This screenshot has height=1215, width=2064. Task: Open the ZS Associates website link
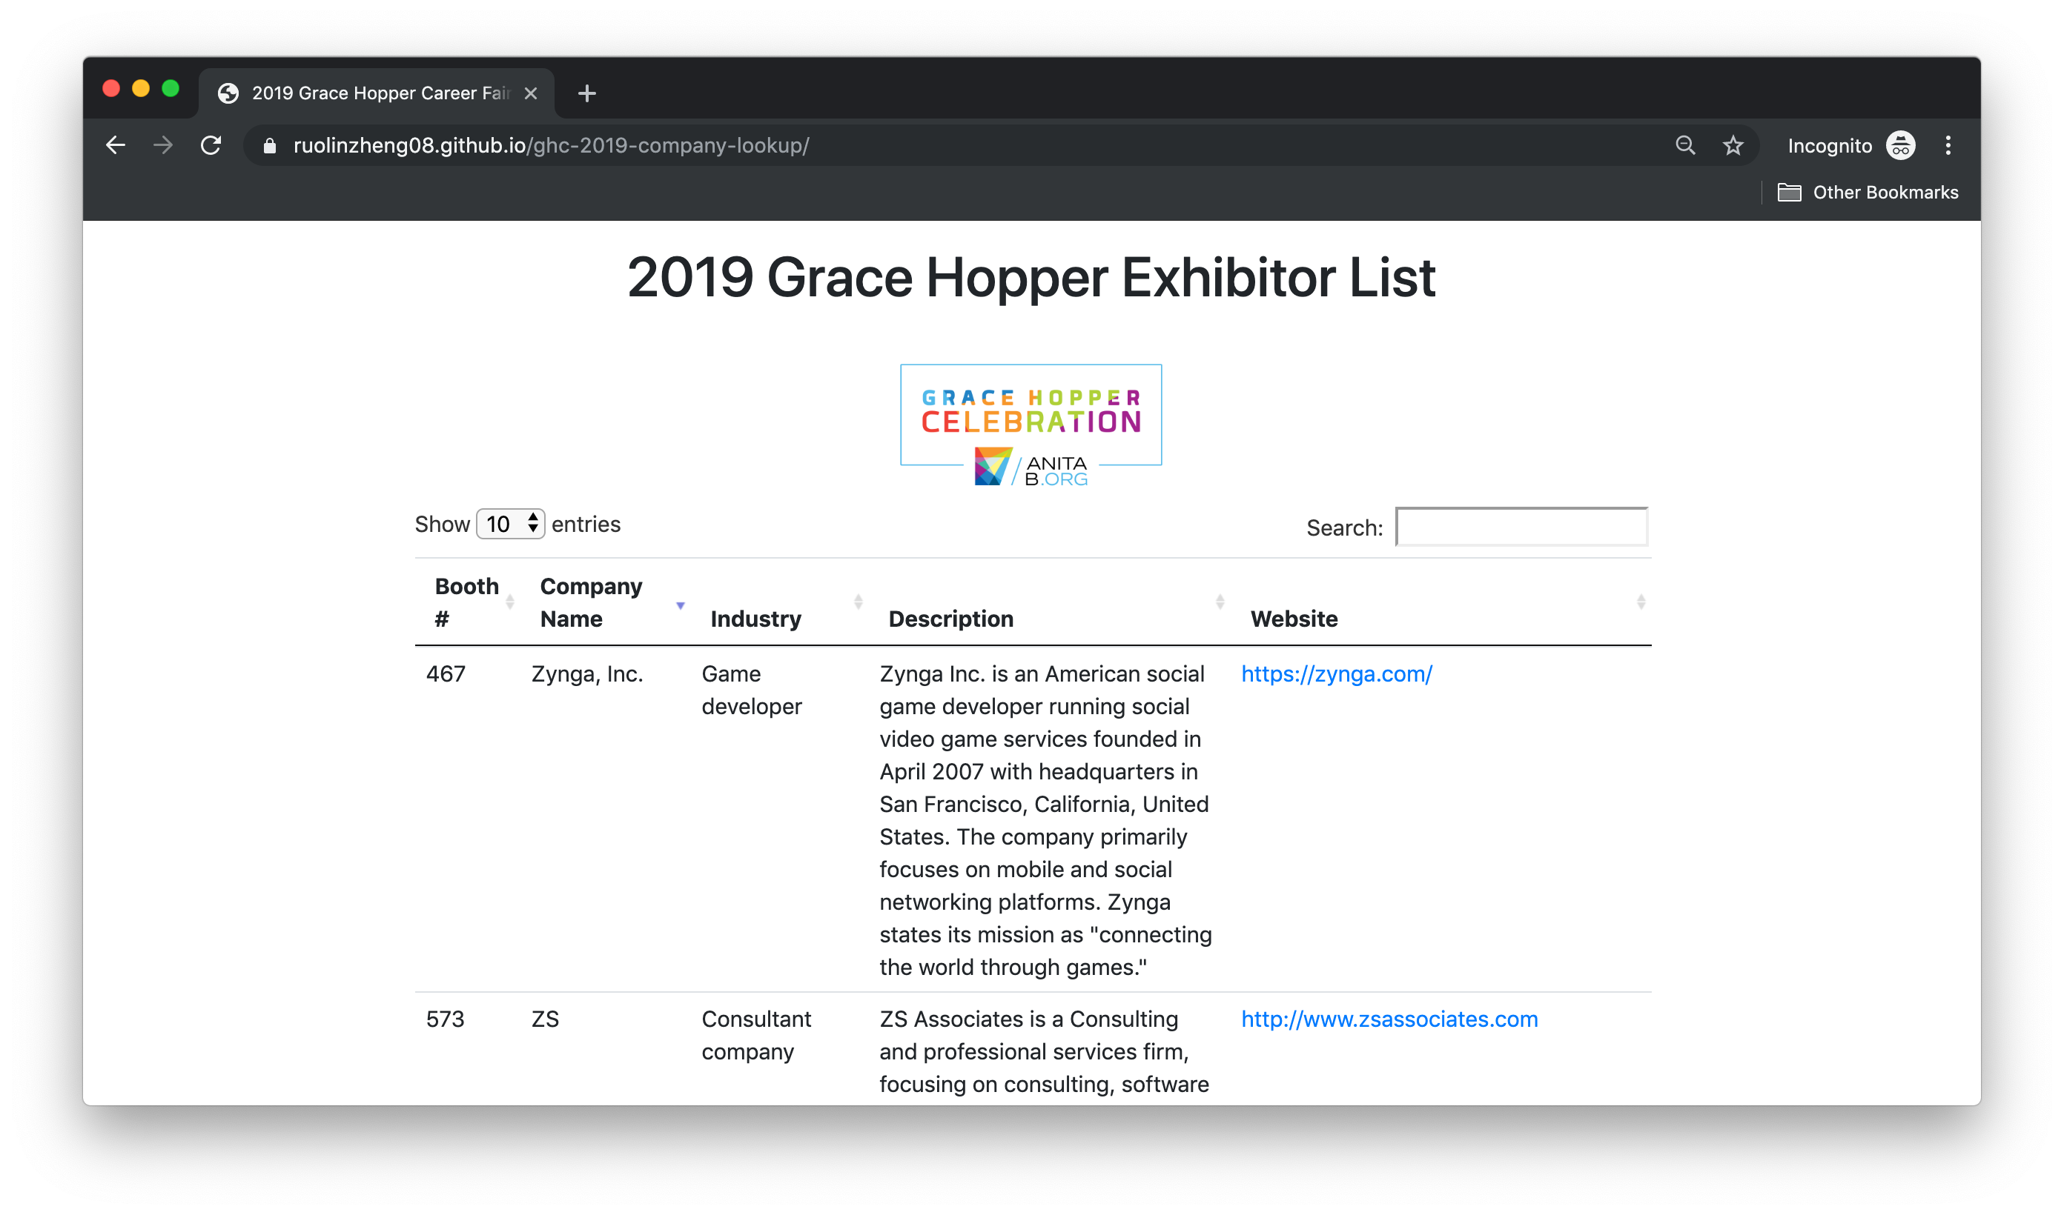[1389, 1019]
